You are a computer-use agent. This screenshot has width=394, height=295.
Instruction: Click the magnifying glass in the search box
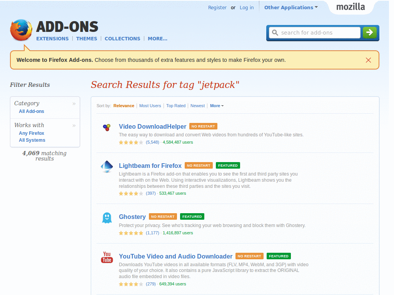tap(275, 33)
